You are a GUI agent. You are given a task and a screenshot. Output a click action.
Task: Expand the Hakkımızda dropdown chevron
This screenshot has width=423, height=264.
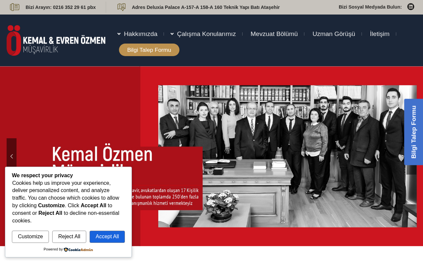click(x=119, y=34)
